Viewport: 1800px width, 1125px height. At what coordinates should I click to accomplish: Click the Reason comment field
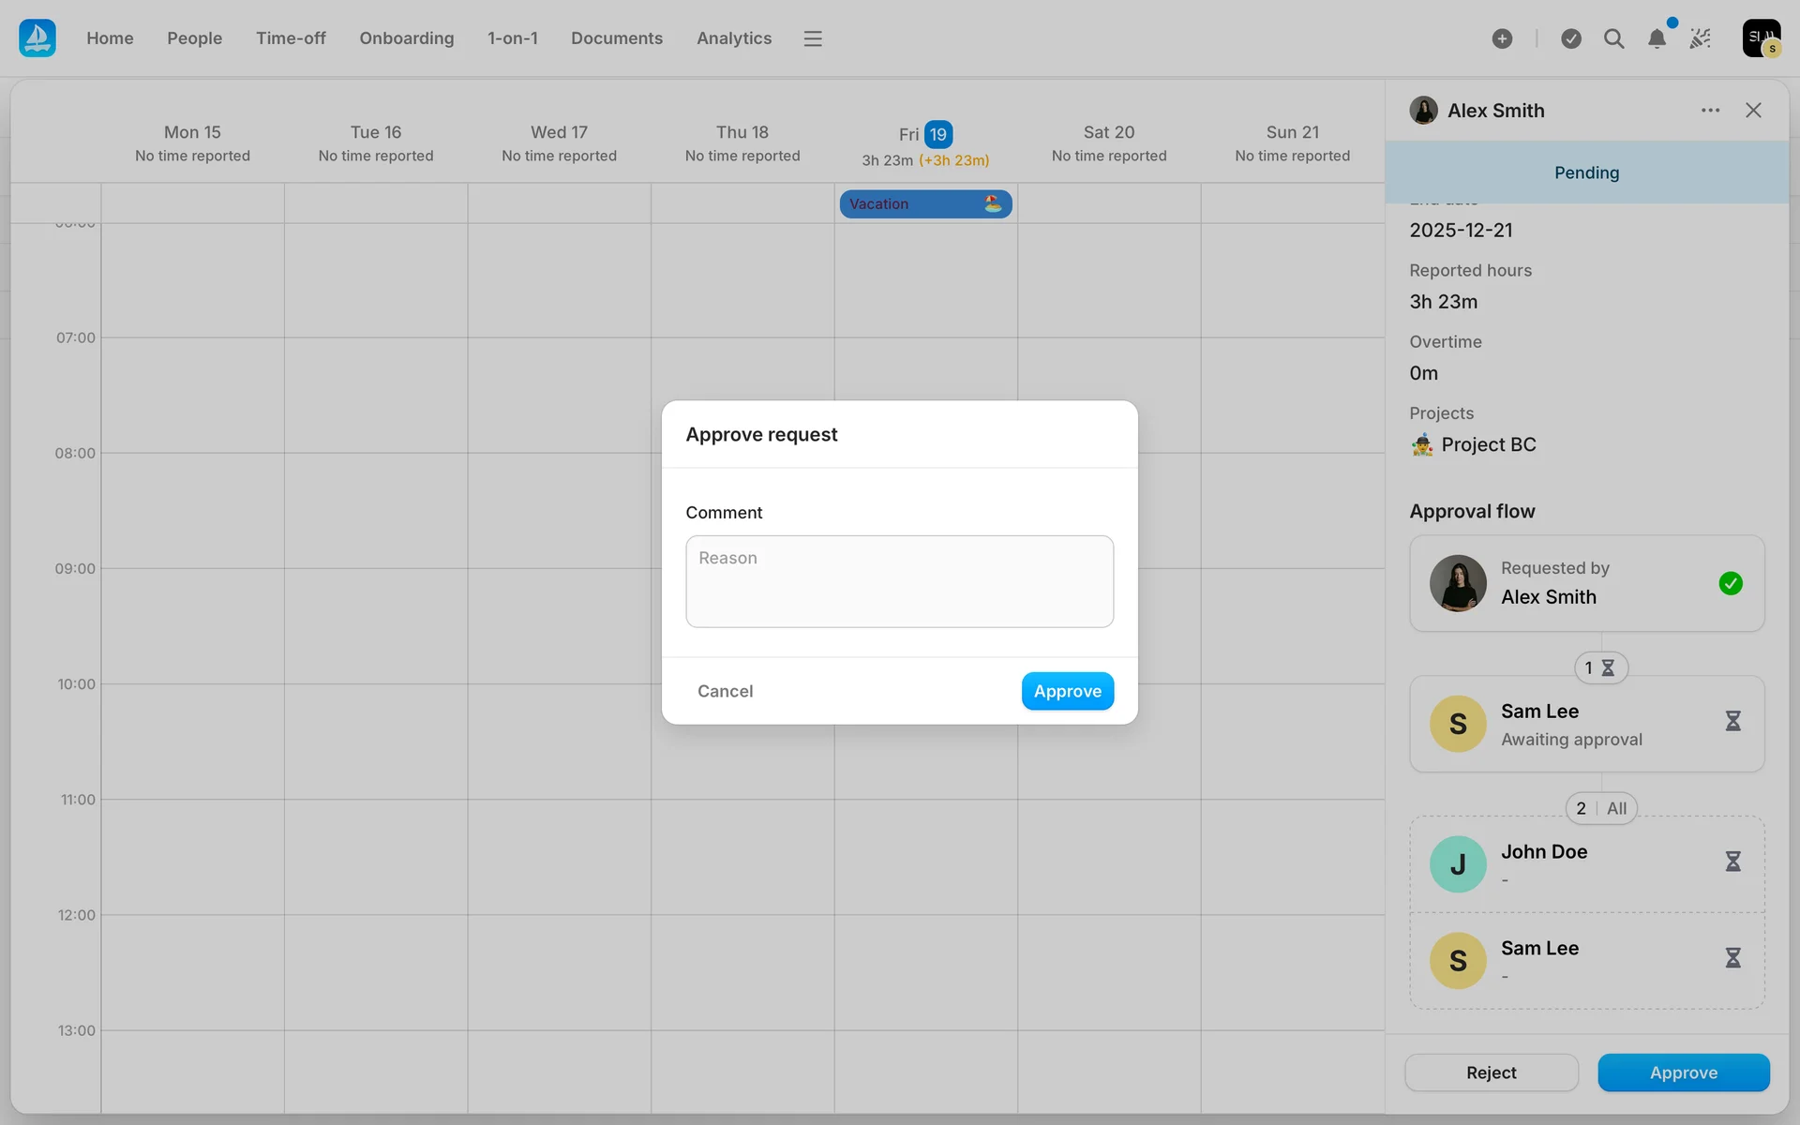pyautogui.click(x=899, y=581)
